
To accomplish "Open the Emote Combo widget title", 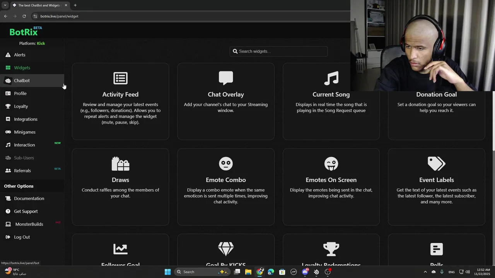I will pos(226,180).
